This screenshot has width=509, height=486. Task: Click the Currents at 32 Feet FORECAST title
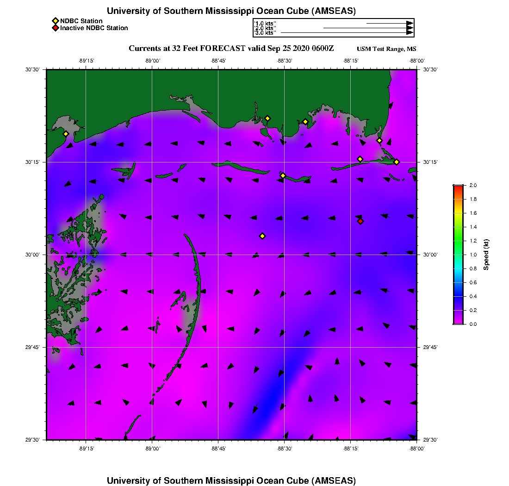231,49
